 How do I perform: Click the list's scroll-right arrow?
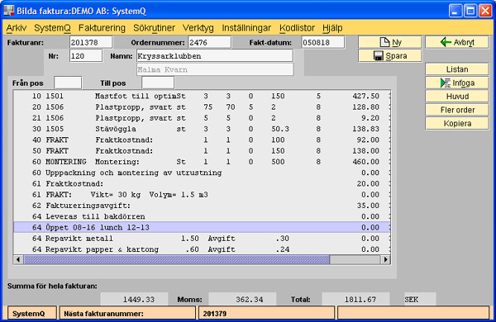click(385, 260)
